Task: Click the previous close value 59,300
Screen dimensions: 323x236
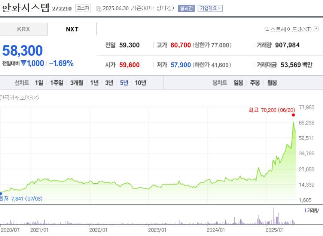Action: (x=129, y=45)
